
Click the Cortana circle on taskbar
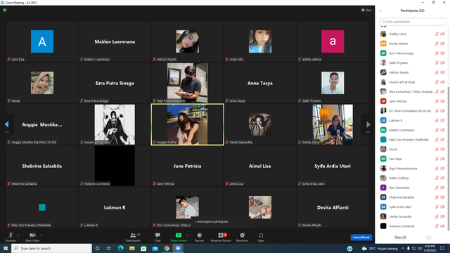pyautogui.click(x=97, y=248)
